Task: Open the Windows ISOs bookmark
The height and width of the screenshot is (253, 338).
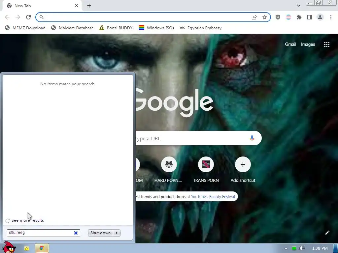Action: coord(156,28)
